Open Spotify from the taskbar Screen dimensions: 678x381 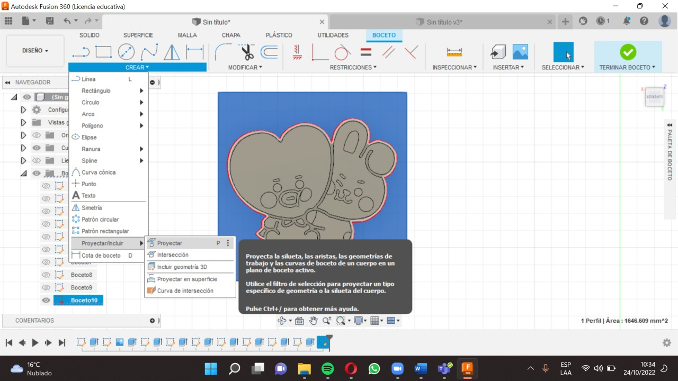327,369
